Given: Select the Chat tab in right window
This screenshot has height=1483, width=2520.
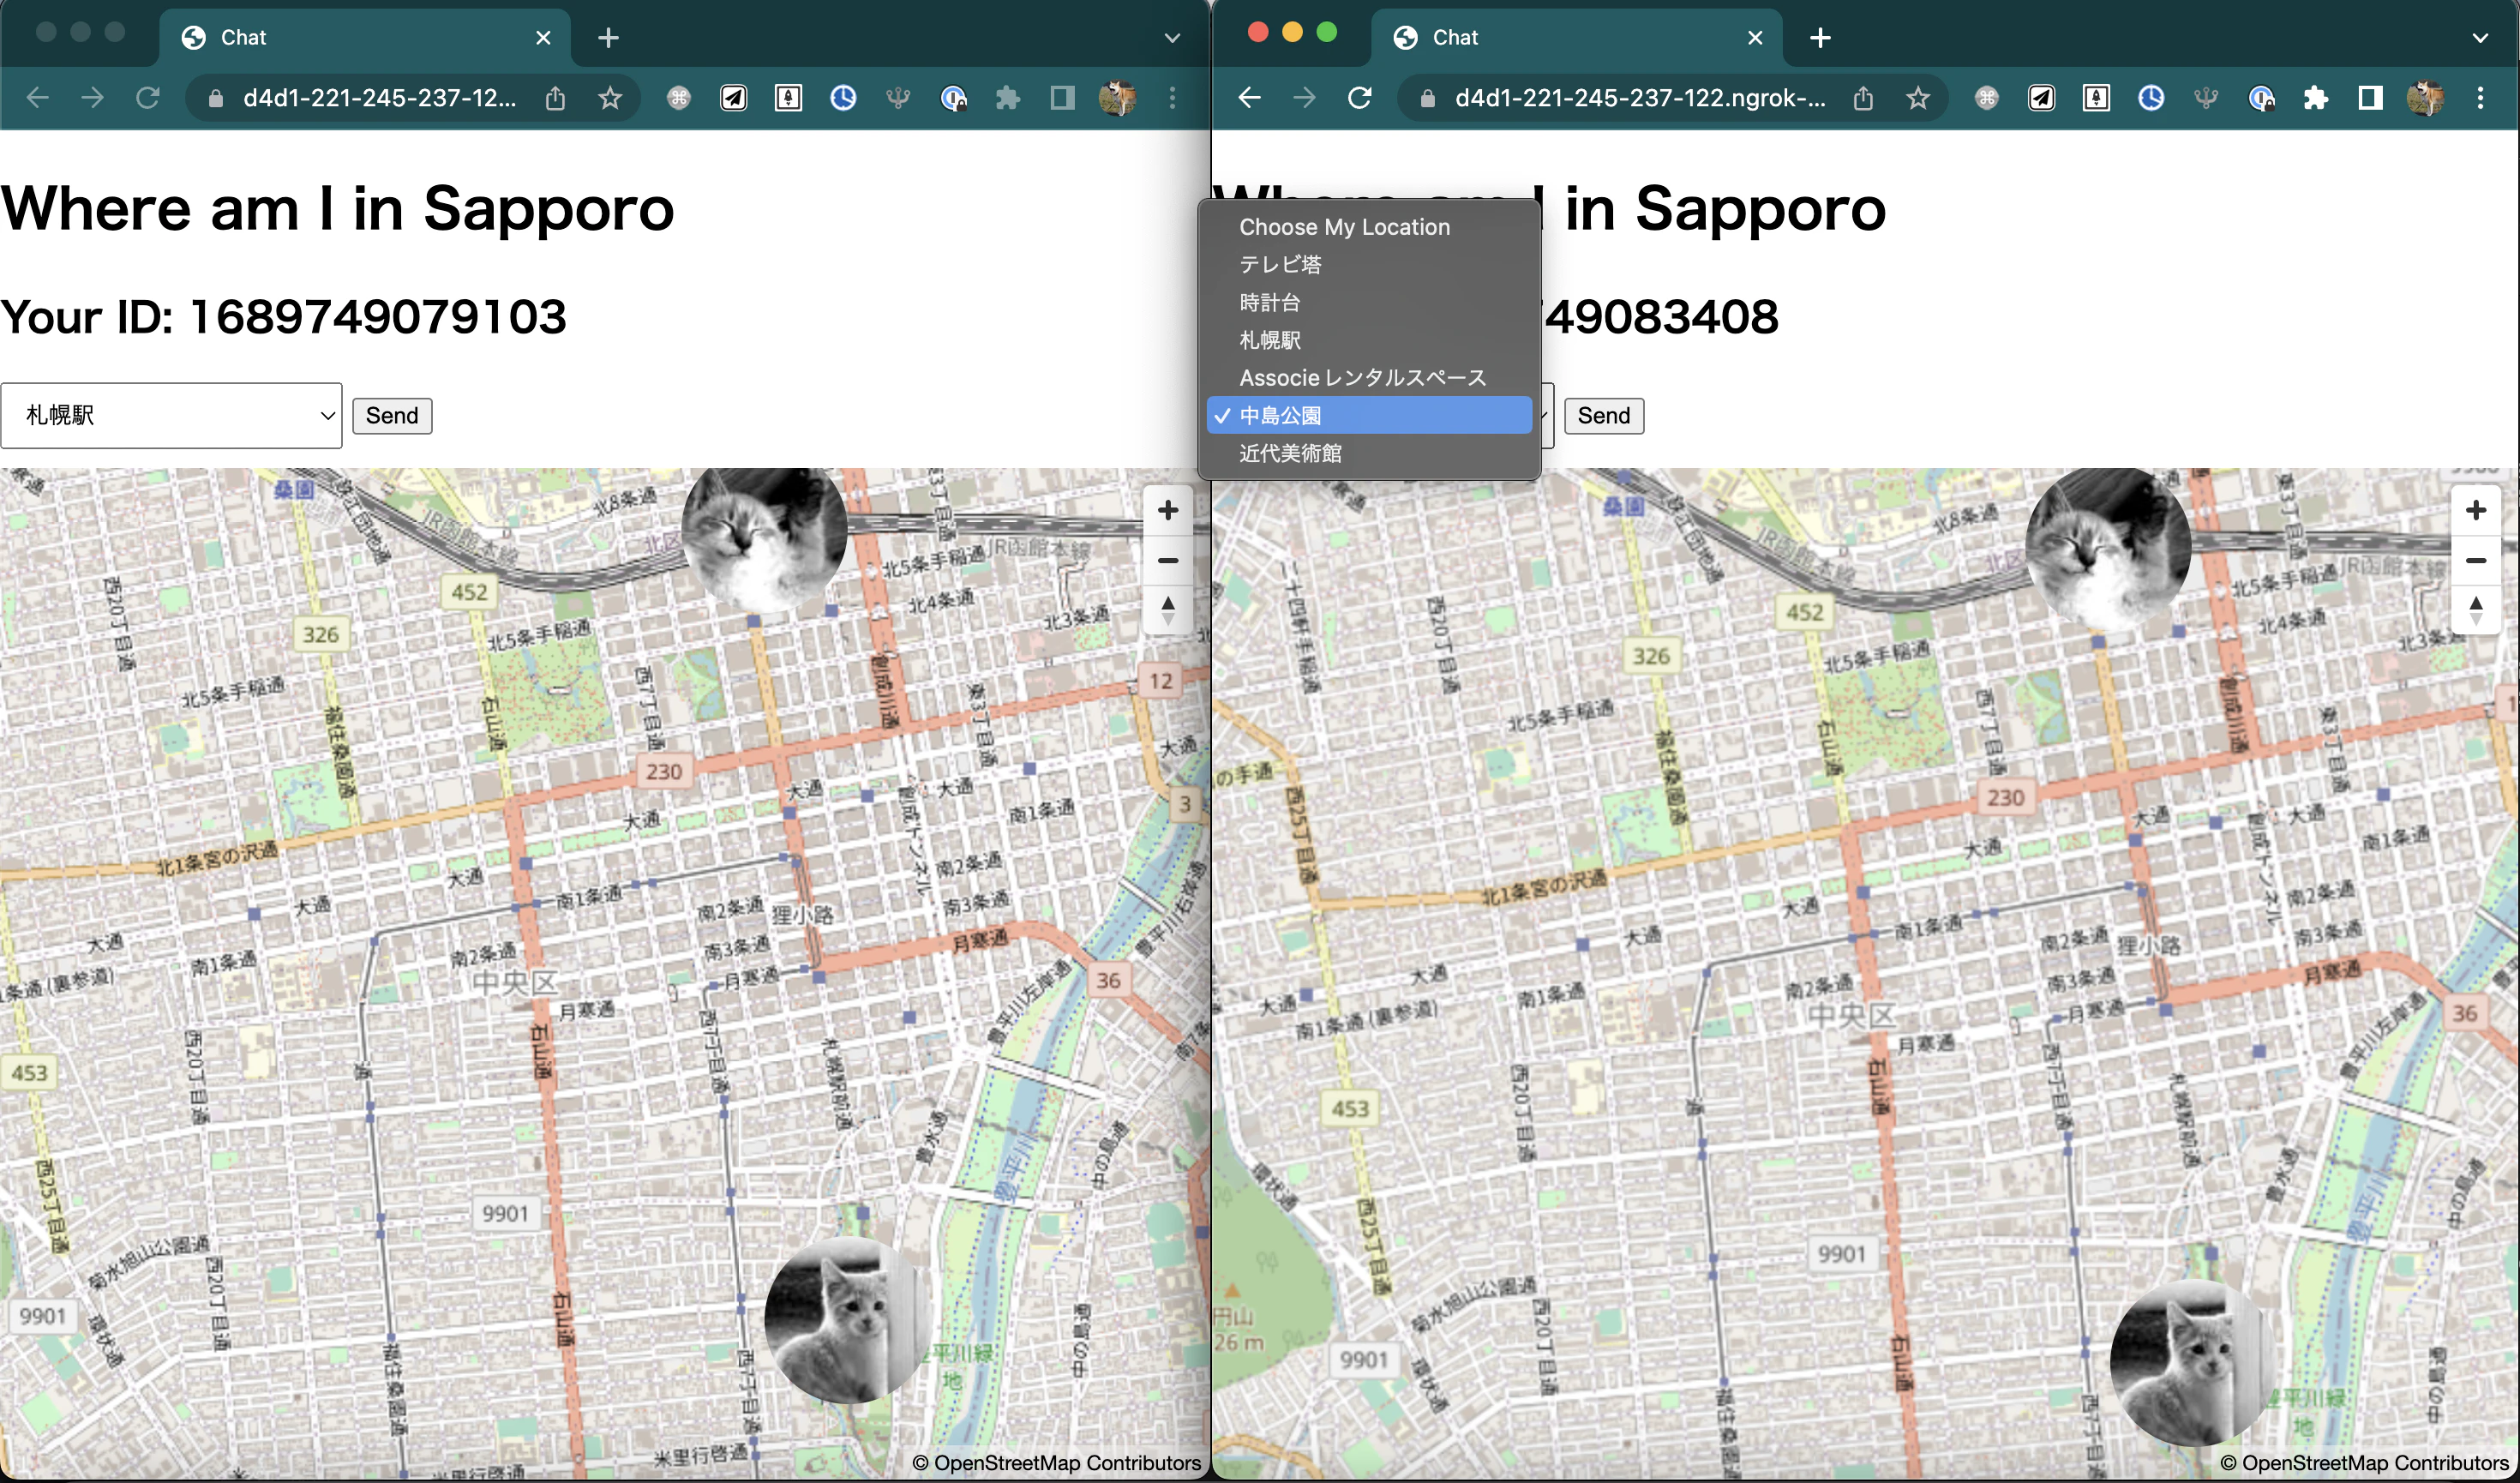Looking at the screenshot, I should pyautogui.click(x=1577, y=38).
